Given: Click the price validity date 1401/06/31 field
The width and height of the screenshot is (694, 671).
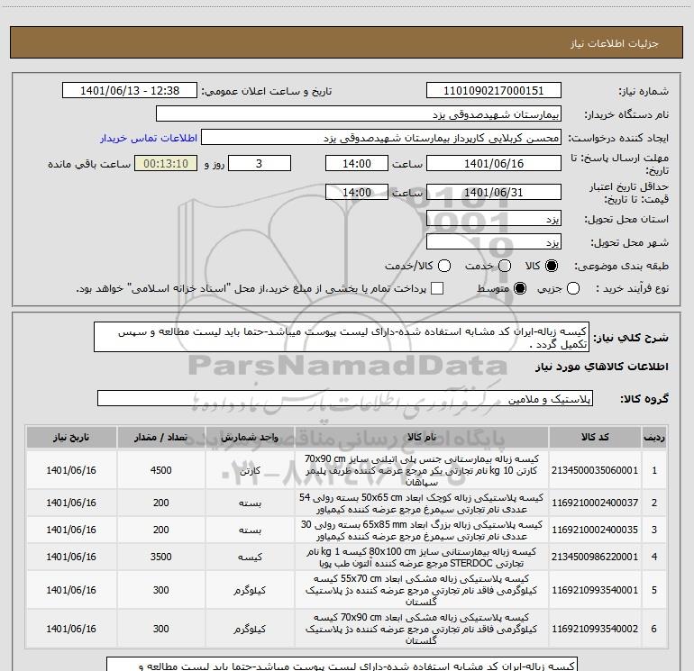Looking at the screenshot, I should pos(493,193).
